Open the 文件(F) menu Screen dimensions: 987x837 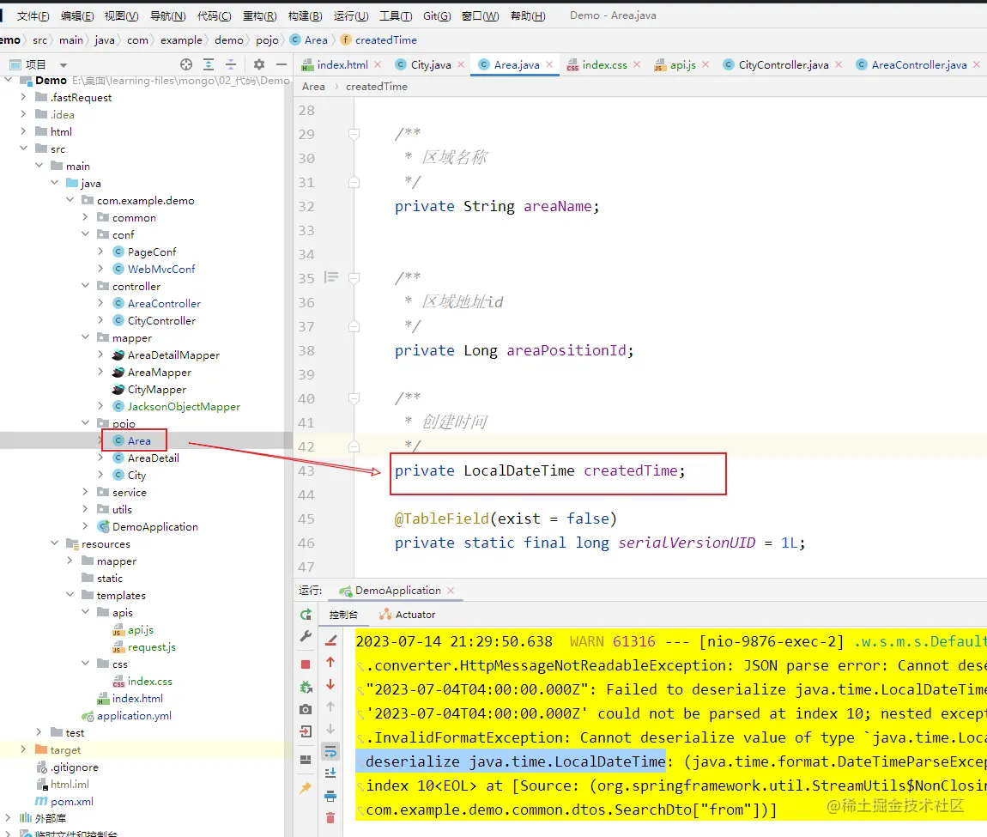33,15
